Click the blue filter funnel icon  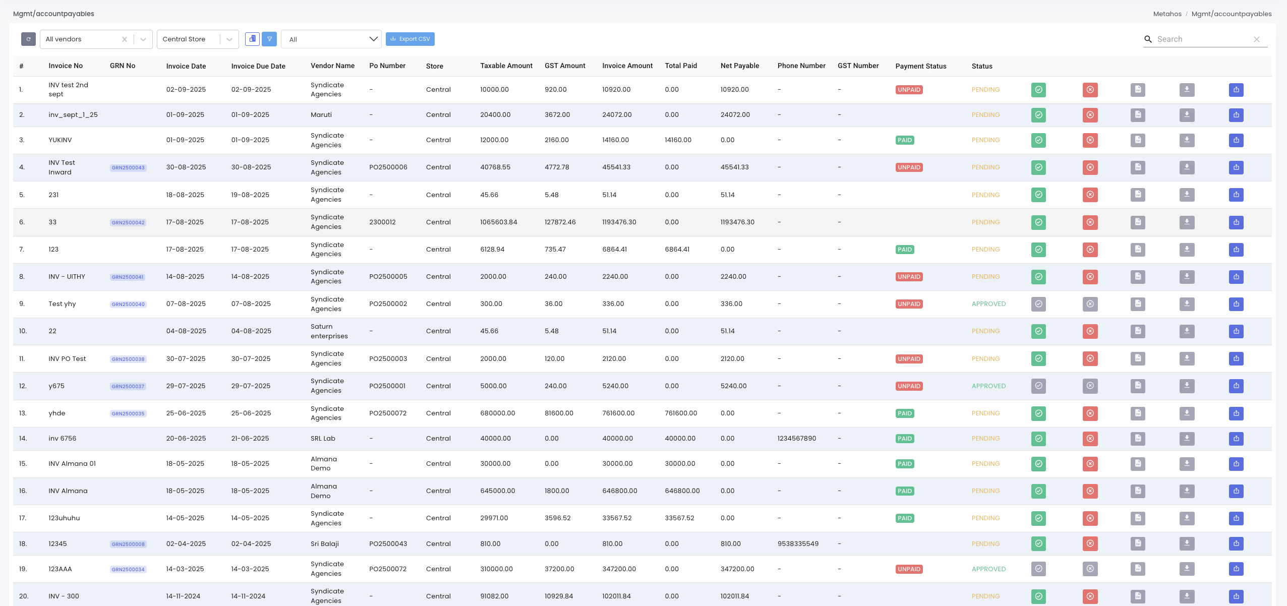(269, 39)
